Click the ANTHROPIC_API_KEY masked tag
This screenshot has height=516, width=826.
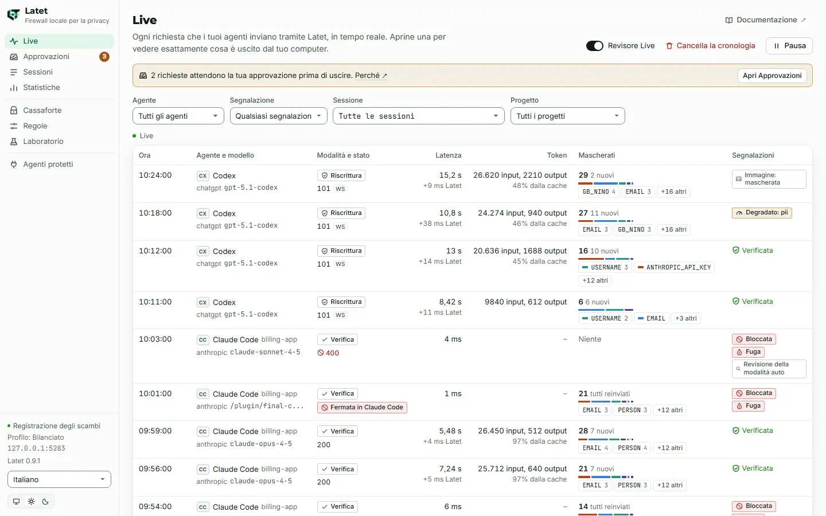(675, 267)
